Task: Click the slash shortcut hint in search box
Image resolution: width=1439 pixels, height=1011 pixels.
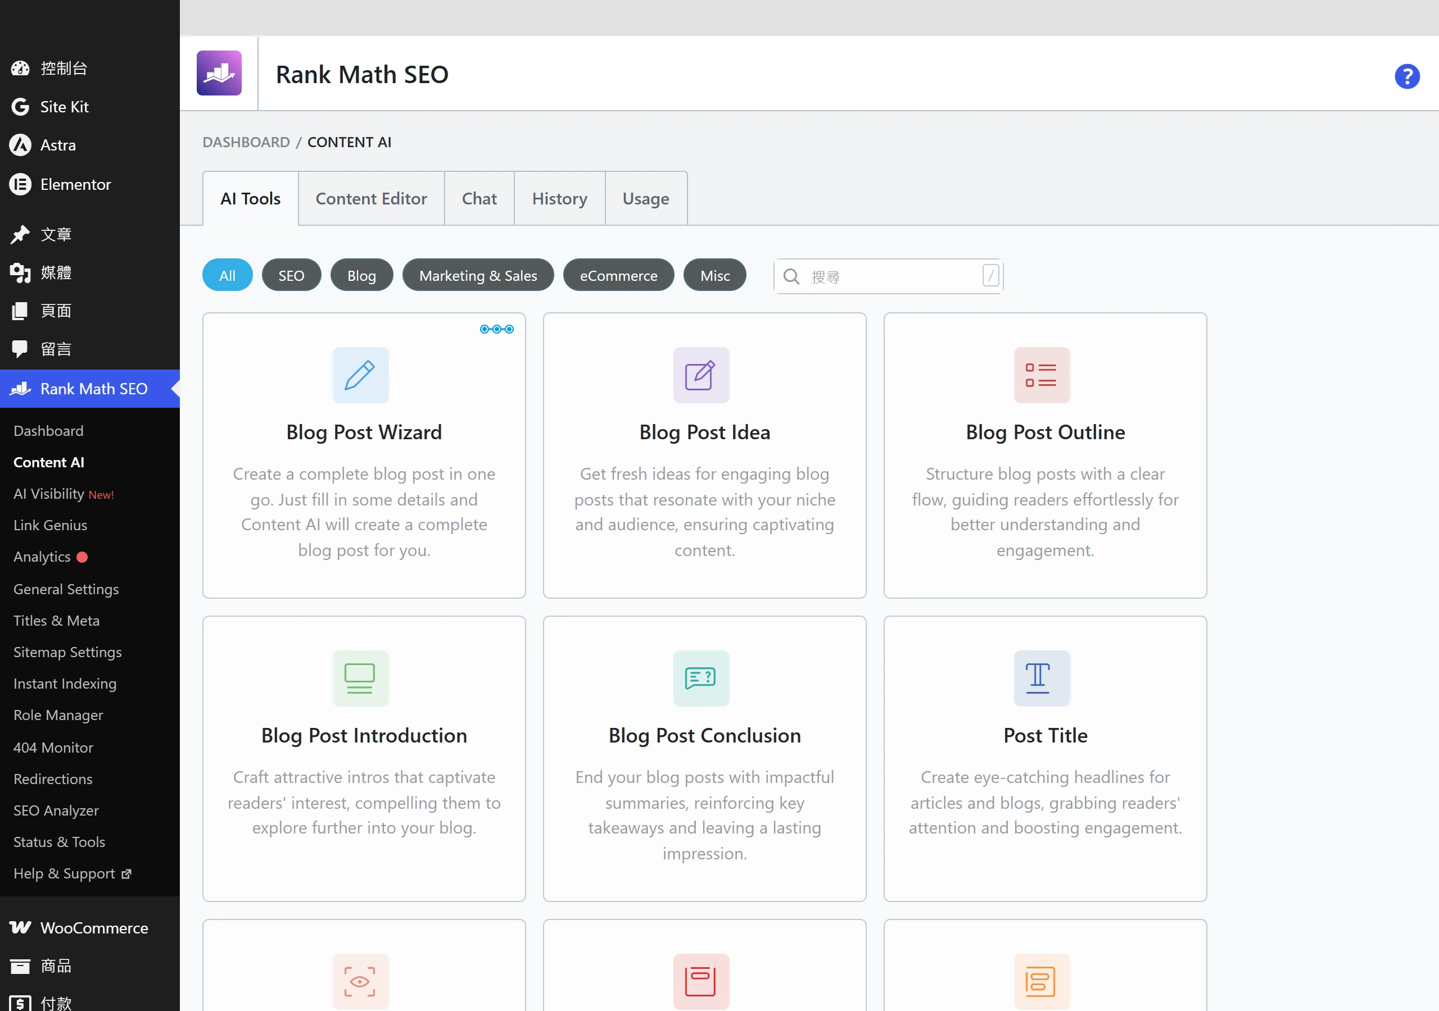Action: (991, 275)
